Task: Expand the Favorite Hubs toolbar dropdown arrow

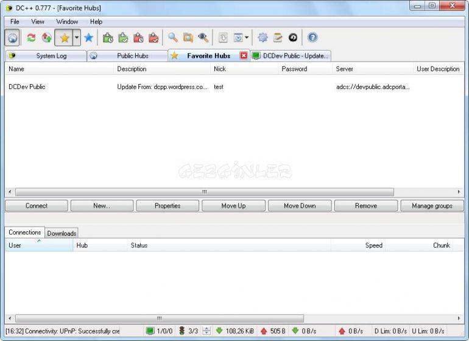Action: click(77, 38)
